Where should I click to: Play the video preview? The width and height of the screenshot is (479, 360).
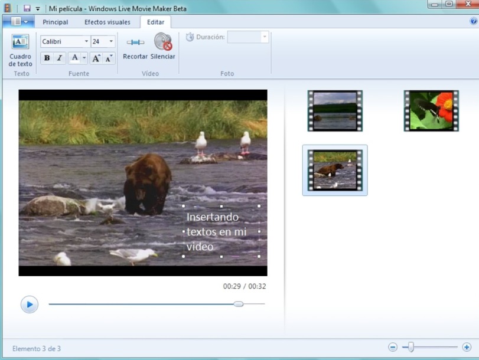30,305
